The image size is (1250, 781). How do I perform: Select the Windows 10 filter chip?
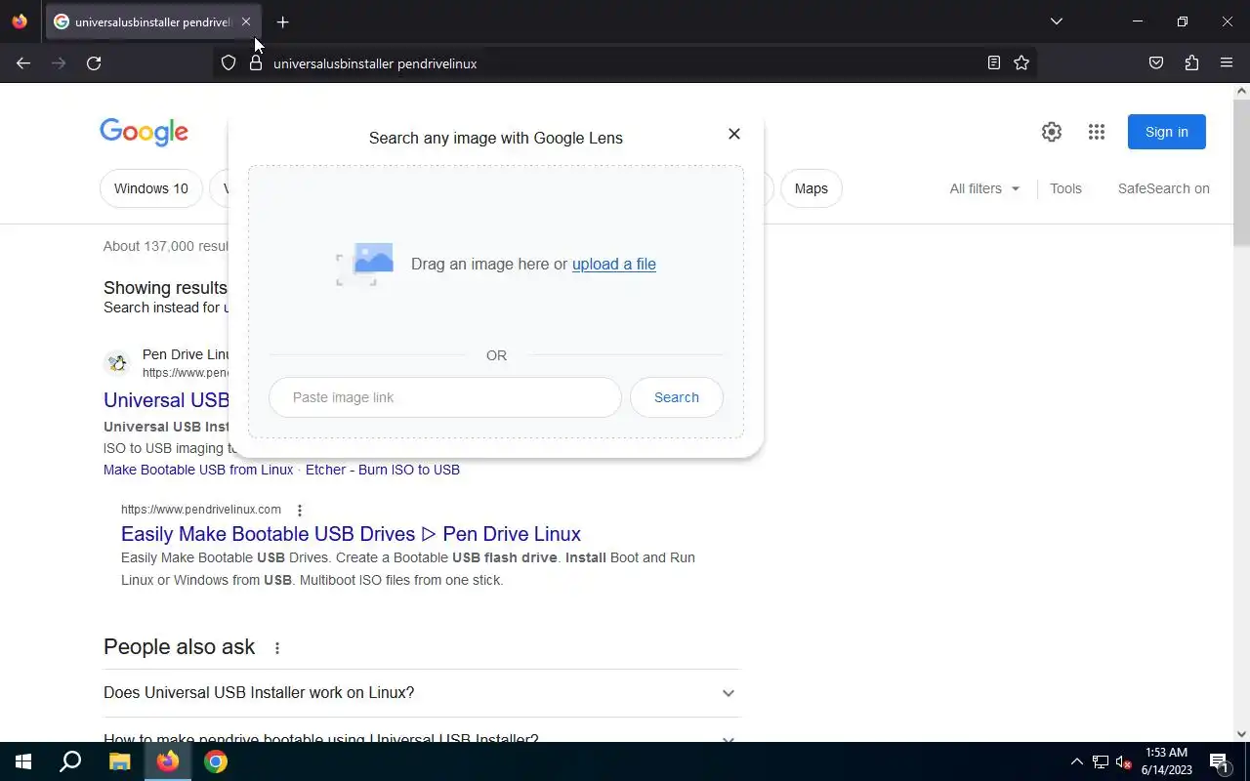point(151,188)
